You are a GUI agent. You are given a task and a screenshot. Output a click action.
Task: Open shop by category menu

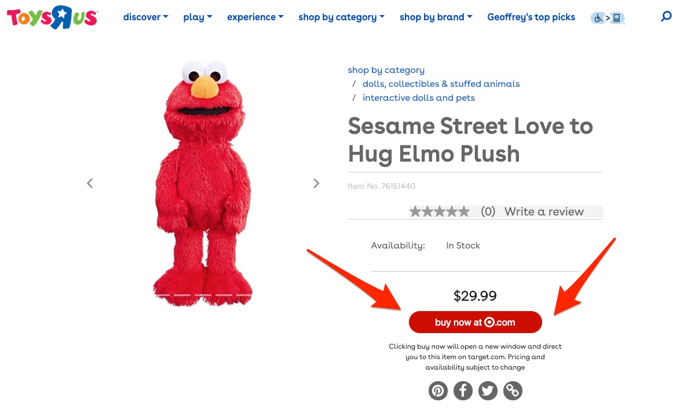click(341, 17)
